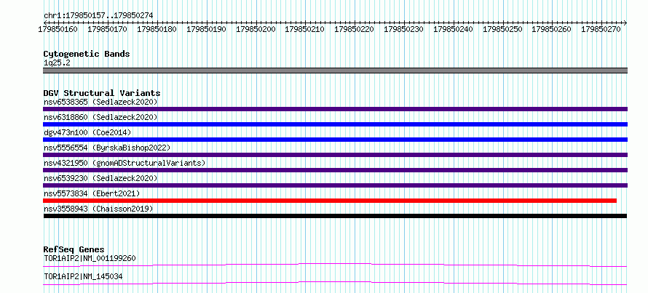
Task: Click the ruler's left arrowhead
Action: pos(44,23)
